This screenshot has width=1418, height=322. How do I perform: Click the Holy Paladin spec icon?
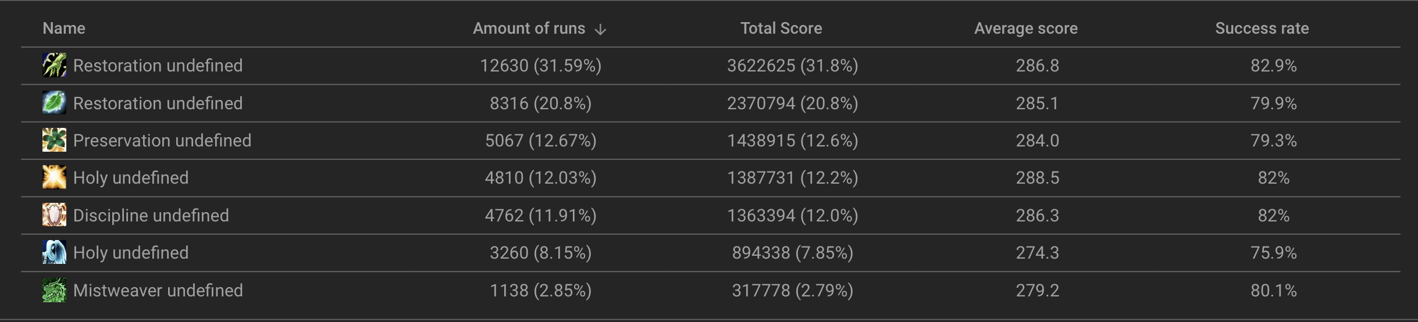point(54,177)
